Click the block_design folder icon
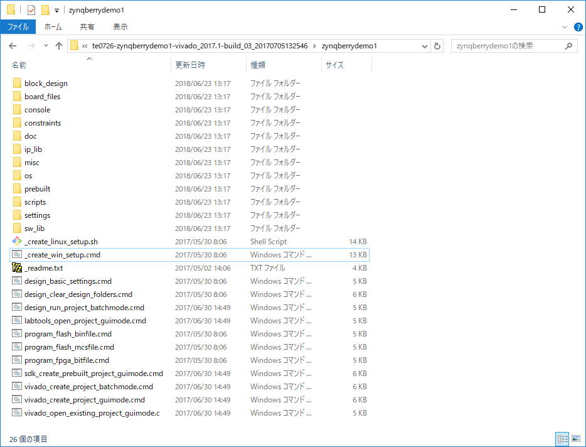Image resolution: width=586 pixels, height=447 pixels. pos(17,83)
